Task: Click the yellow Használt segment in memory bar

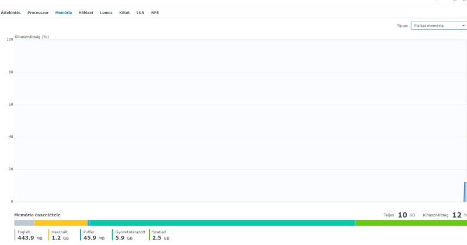Action: click(61, 223)
